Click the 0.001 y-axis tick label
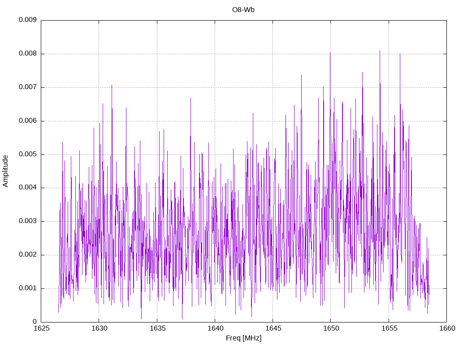The height and width of the screenshot is (344, 459). [x=28, y=288]
